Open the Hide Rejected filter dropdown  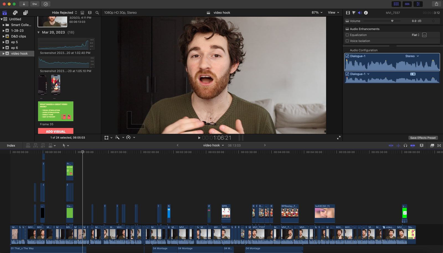coord(64,12)
